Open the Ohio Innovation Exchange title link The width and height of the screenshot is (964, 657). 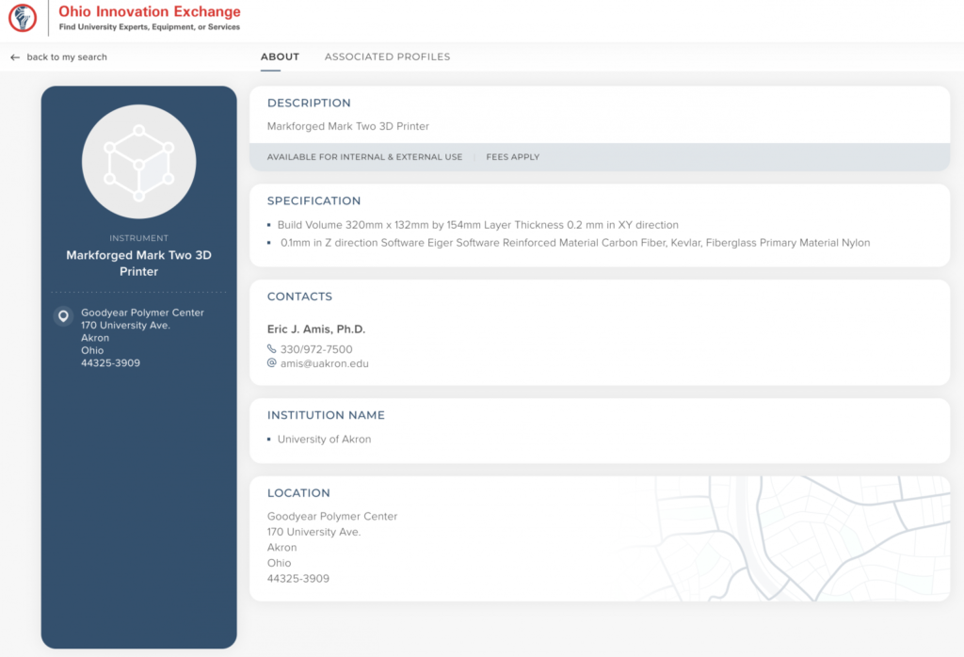pyautogui.click(x=149, y=12)
